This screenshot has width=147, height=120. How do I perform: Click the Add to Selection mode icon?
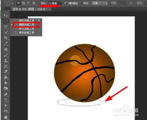point(24,3)
